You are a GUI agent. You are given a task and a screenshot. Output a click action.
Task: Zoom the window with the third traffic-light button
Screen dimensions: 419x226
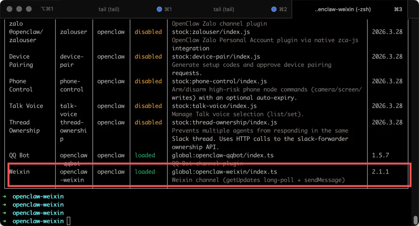(29, 9)
